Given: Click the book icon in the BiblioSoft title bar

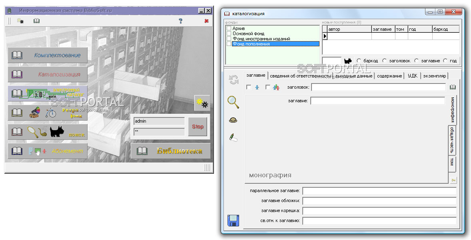Looking at the screenshot, I should [x=9, y=10].
